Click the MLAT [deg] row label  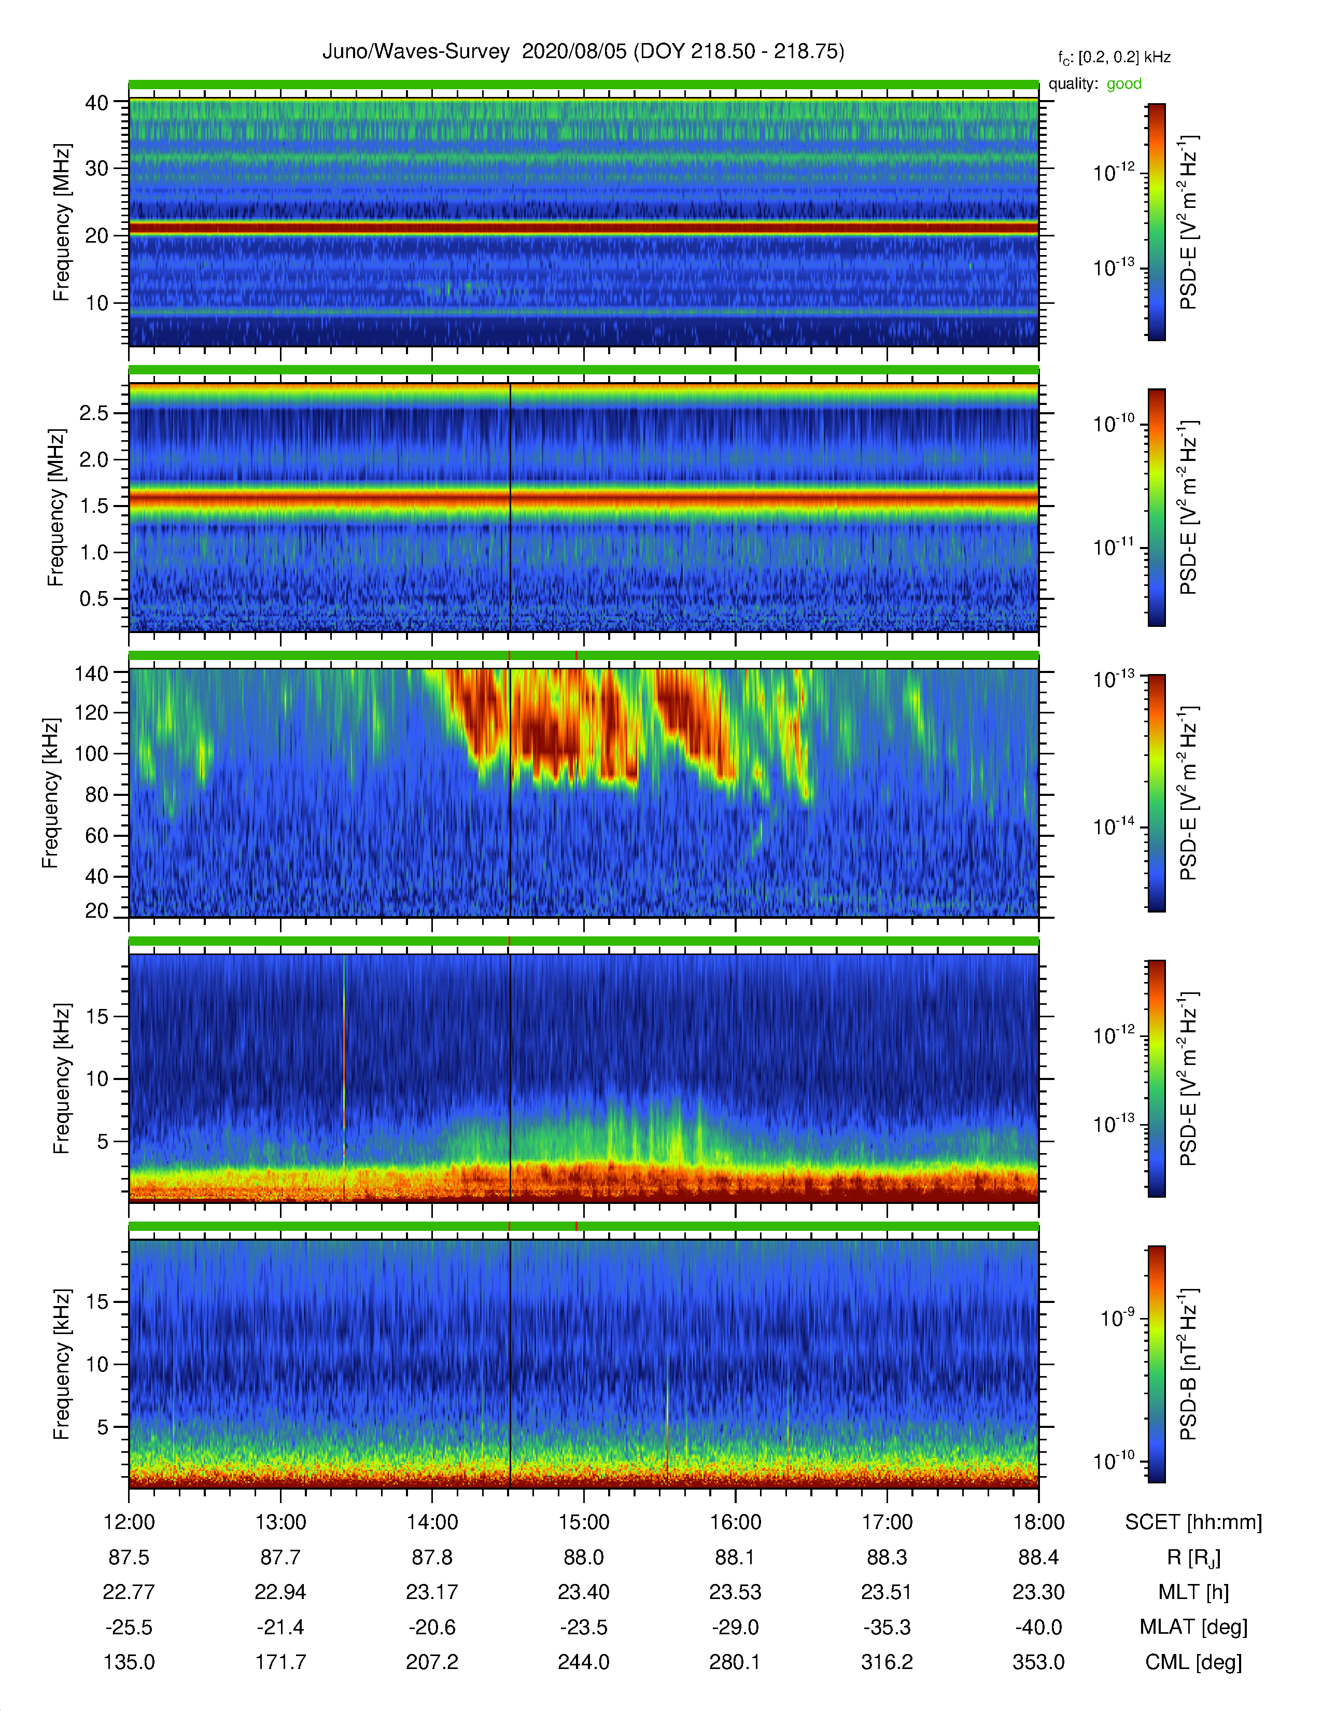point(1193,1627)
